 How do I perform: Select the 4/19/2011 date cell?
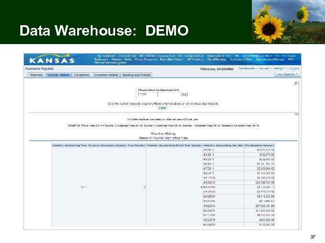[223, 206]
